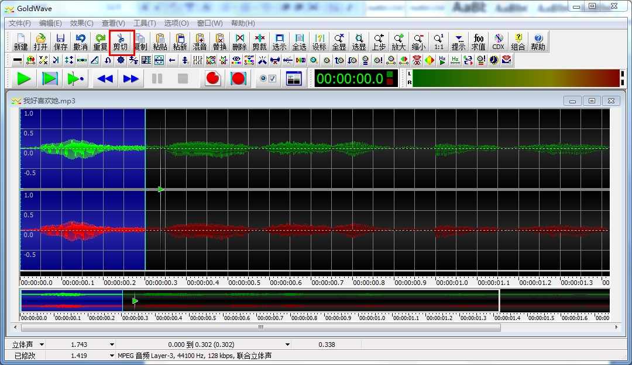Click the horizontal scrollbar below the overview
The height and width of the screenshot is (365, 632).
tap(261, 328)
